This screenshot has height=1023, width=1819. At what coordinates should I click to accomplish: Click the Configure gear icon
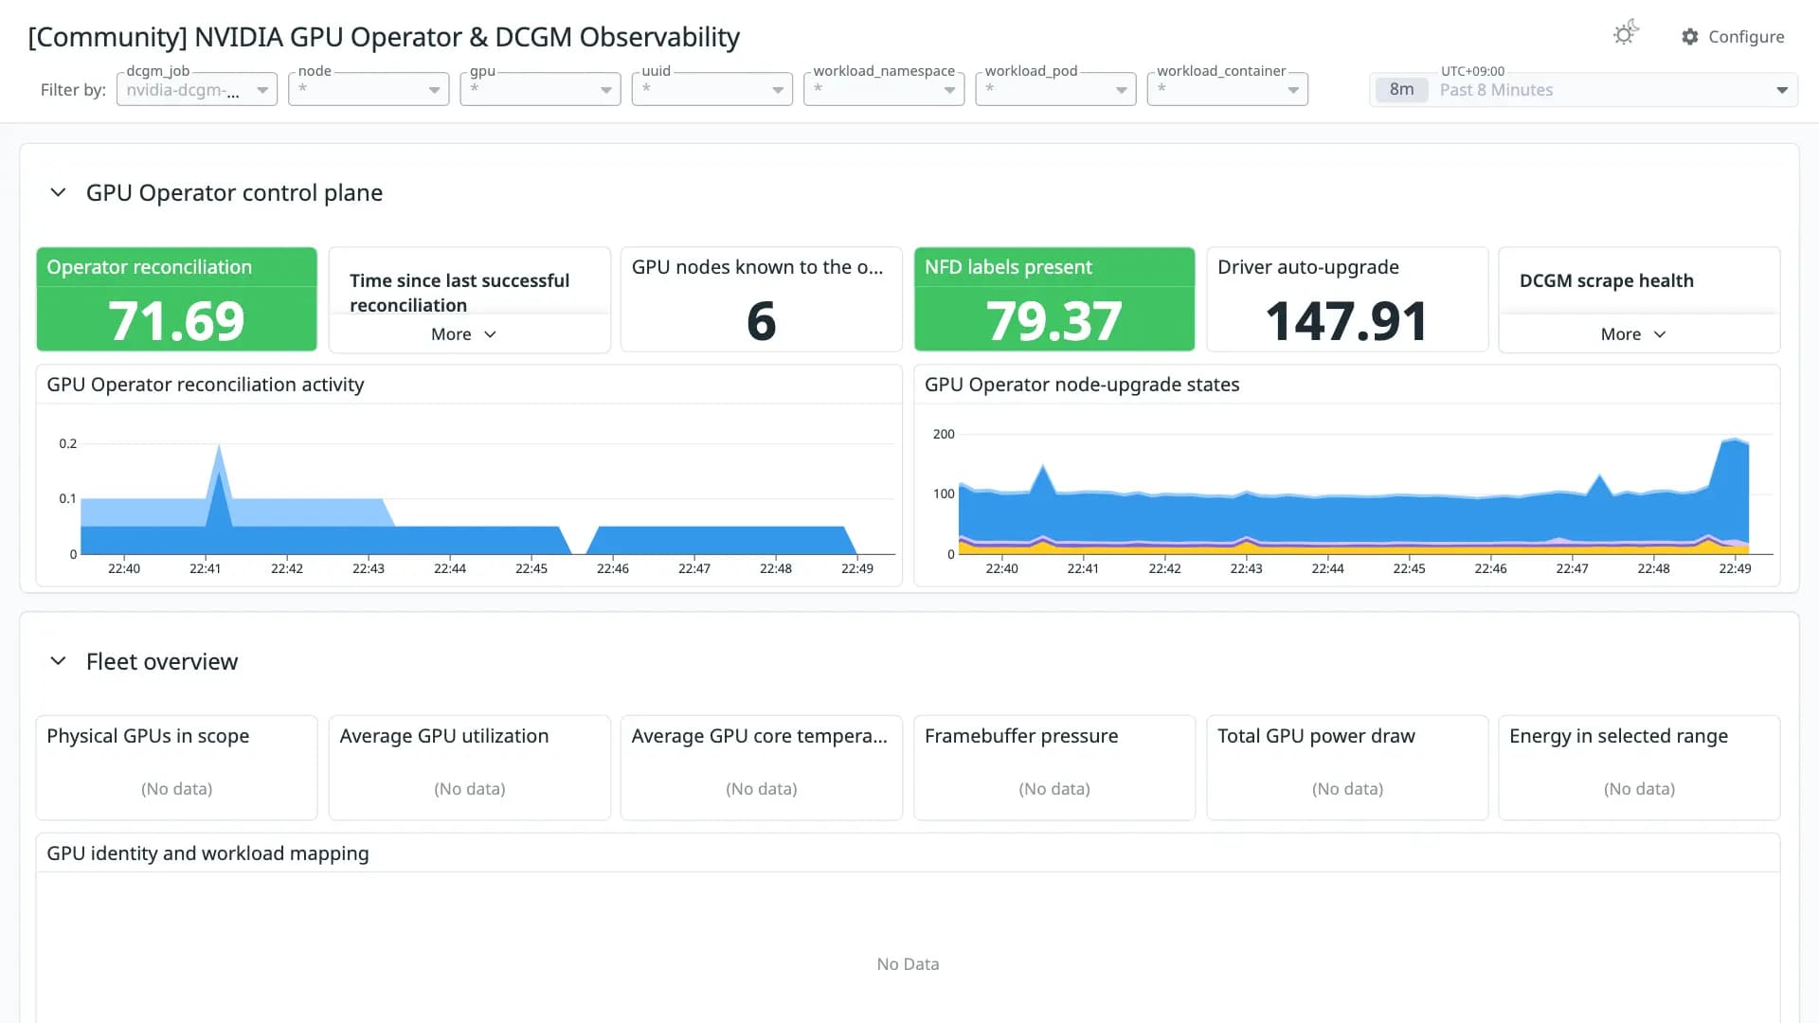[x=1690, y=37]
